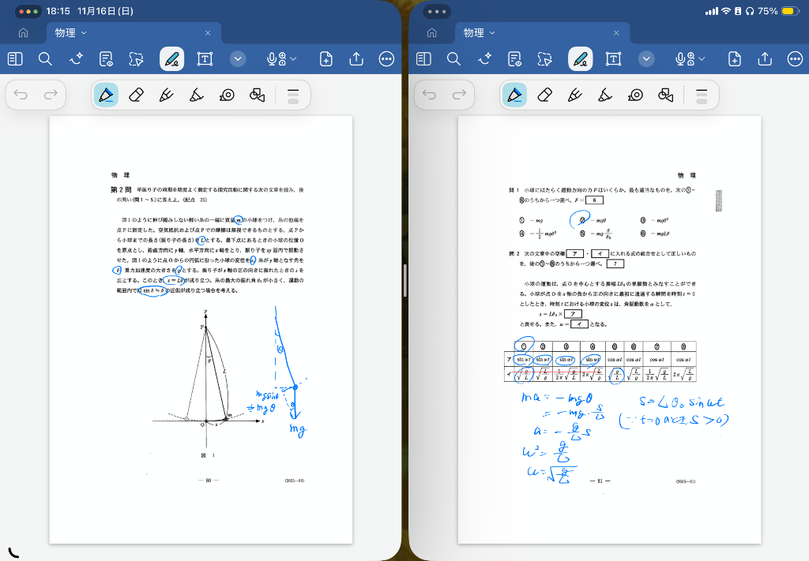The width and height of the screenshot is (809, 561).
Task: Add a new page in right pane
Action: point(735,59)
